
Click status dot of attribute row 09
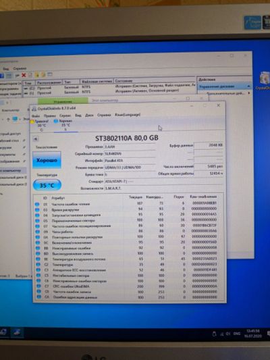[x=38, y=232]
